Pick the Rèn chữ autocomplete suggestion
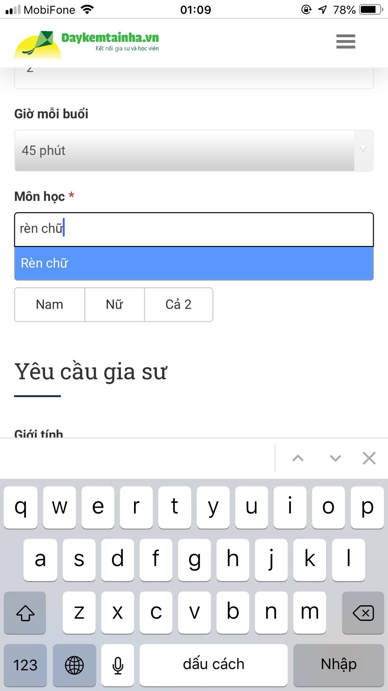388x691 pixels. coord(194,263)
